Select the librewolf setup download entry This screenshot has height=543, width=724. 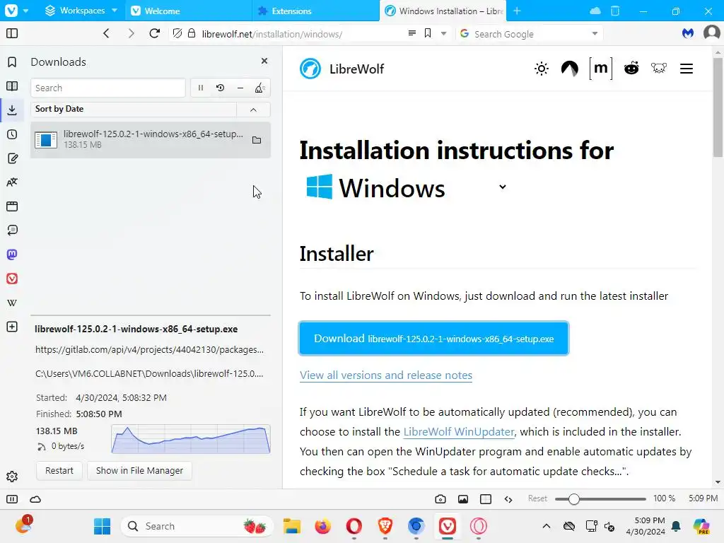[151, 139]
